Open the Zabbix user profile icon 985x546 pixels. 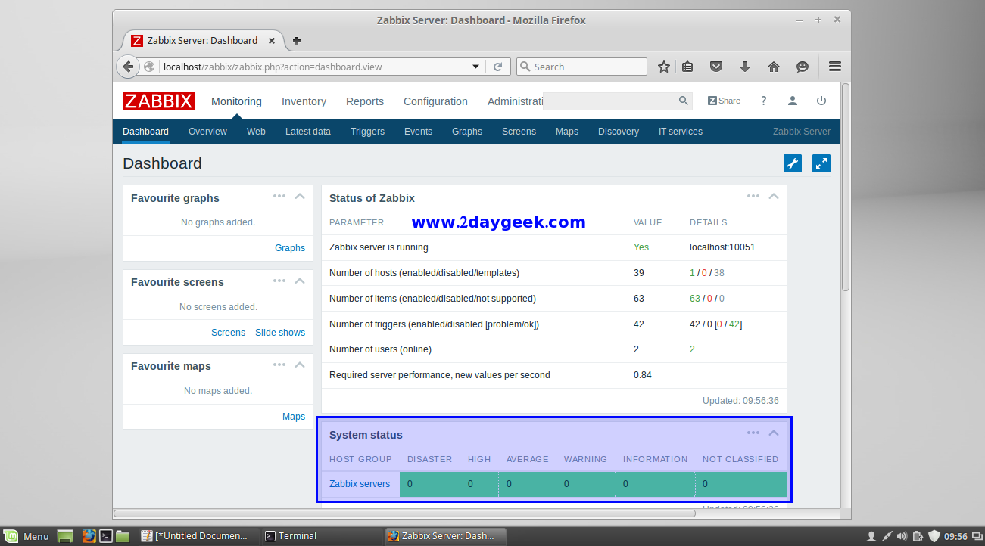[793, 101]
